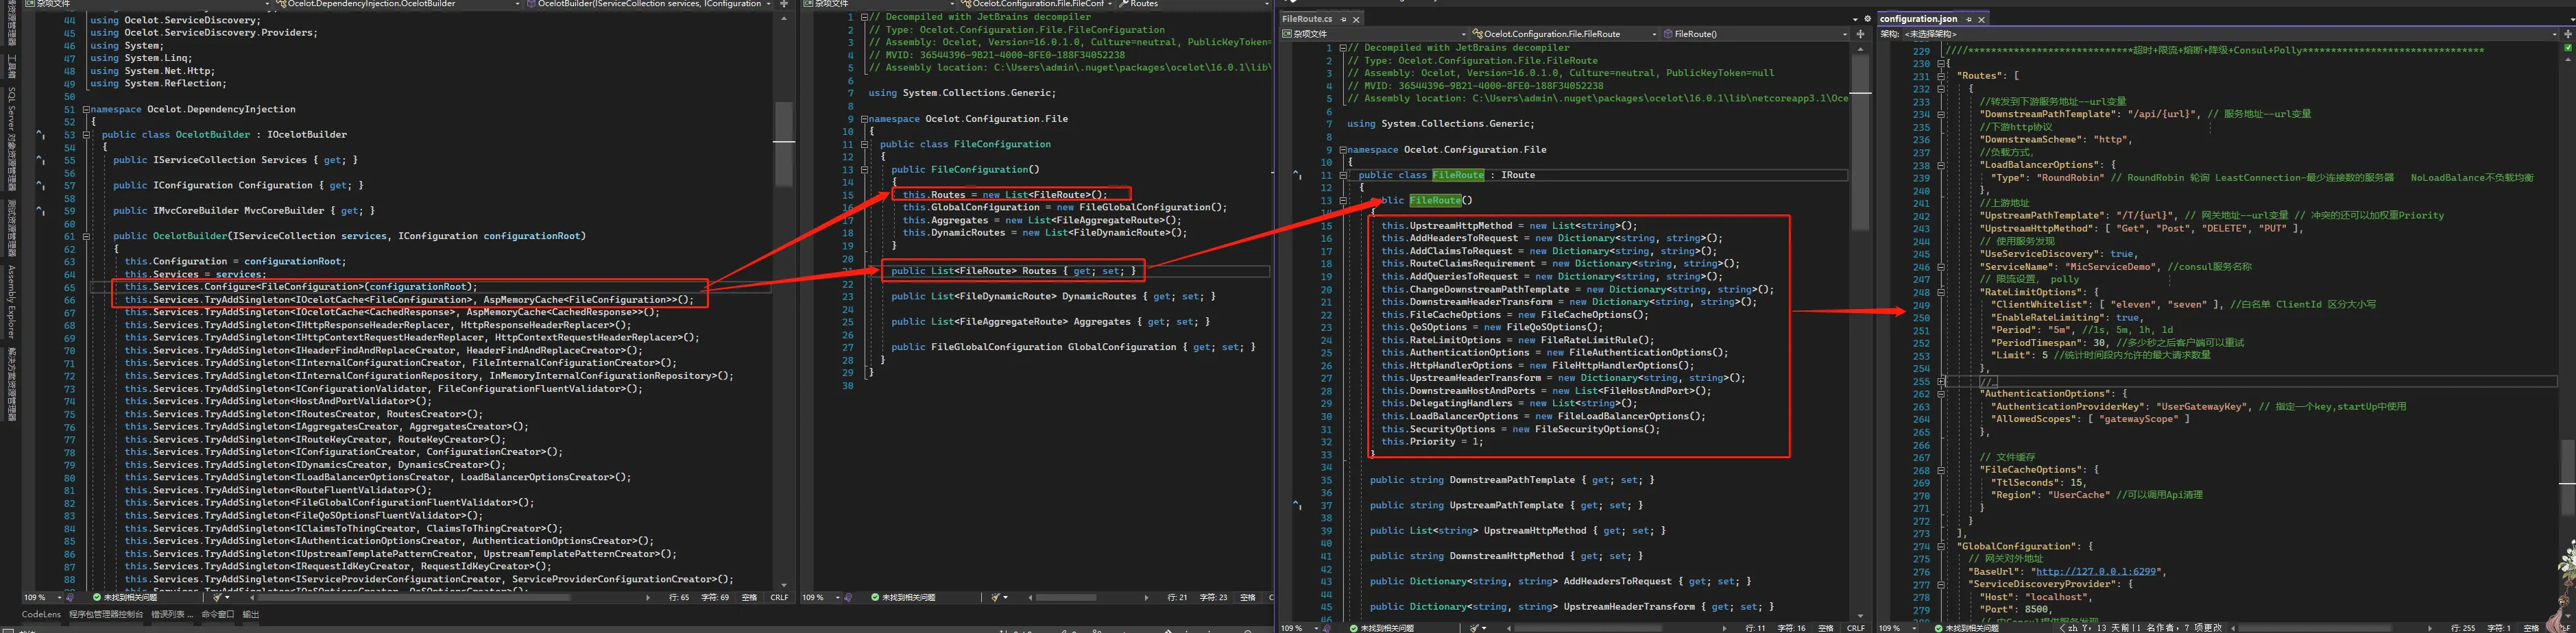
Task: Expand the collapsed block at line 255
Action: click(1941, 382)
